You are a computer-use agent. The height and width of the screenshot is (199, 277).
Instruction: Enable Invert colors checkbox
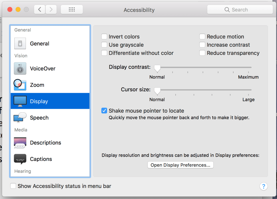pos(104,36)
